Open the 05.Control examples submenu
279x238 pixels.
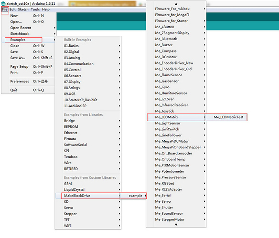[x=88, y=70]
